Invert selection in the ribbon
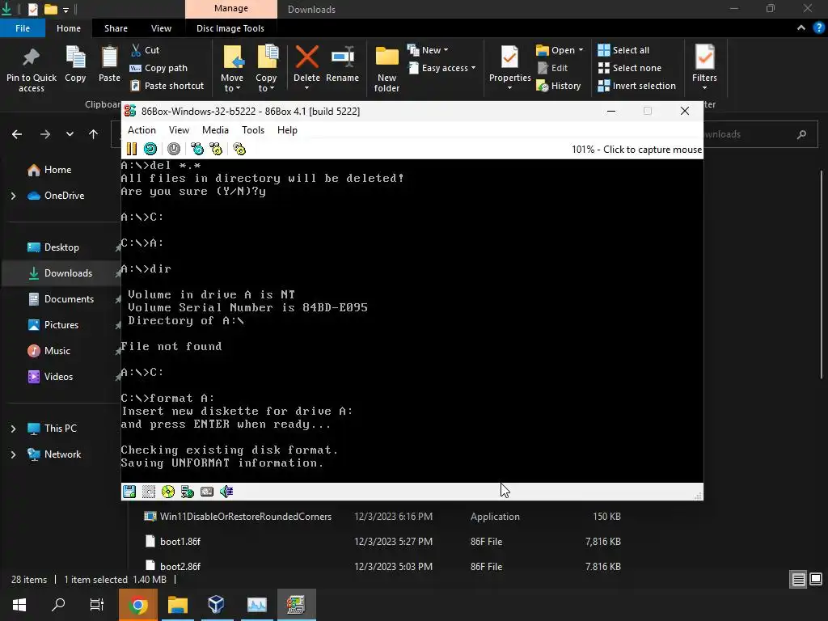This screenshot has width=828, height=621. coord(637,86)
